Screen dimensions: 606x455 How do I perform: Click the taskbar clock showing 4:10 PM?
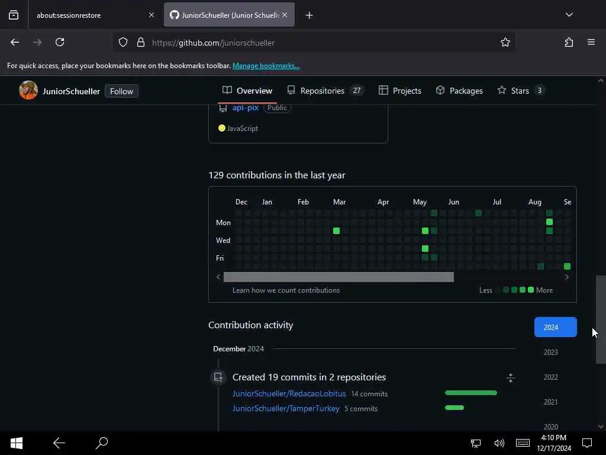point(554,443)
